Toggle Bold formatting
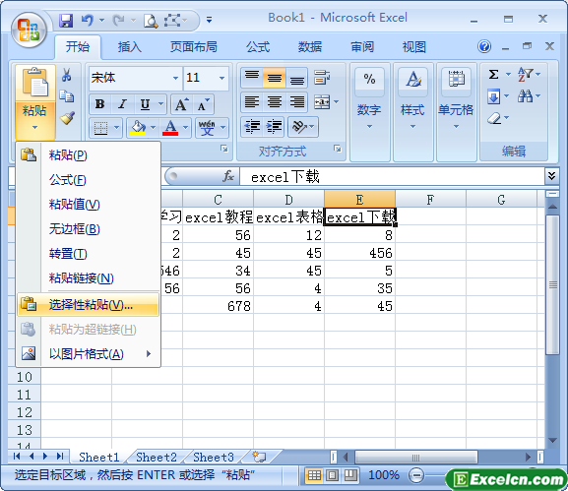Screen dimensions: 568x491 99,104
